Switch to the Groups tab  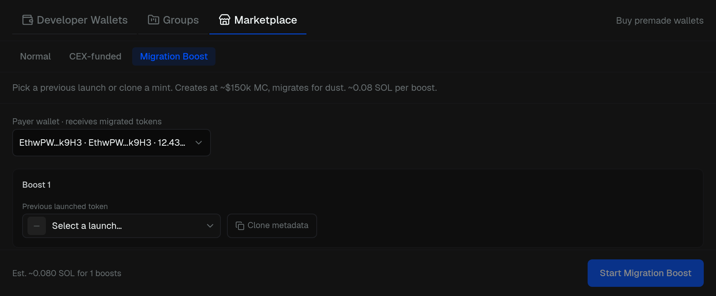coord(173,20)
